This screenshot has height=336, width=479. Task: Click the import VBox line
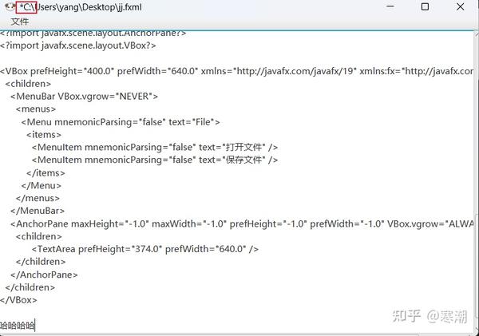click(78, 45)
